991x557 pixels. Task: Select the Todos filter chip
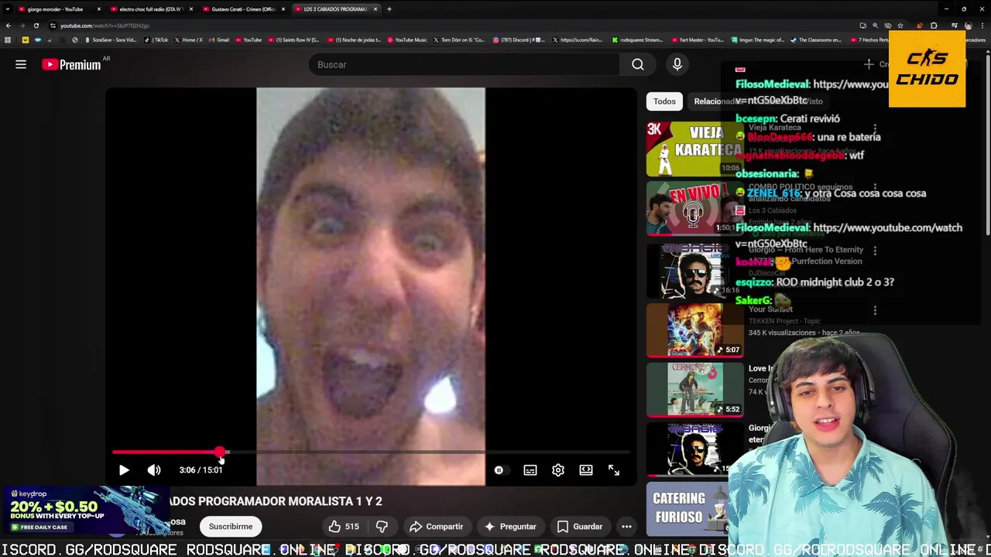point(664,101)
